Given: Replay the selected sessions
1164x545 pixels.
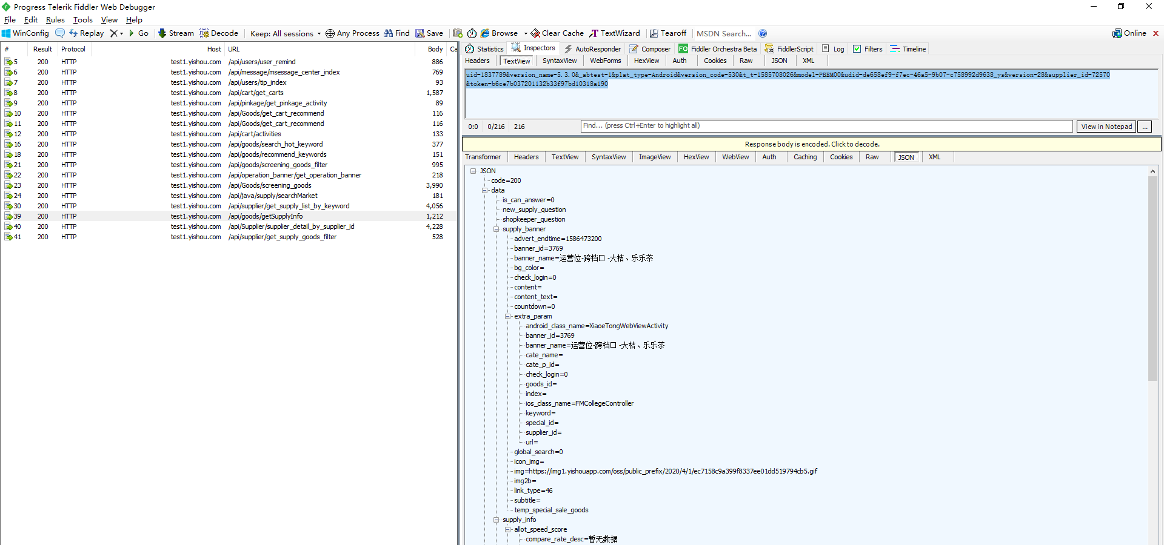Looking at the screenshot, I should click(x=86, y=33).
